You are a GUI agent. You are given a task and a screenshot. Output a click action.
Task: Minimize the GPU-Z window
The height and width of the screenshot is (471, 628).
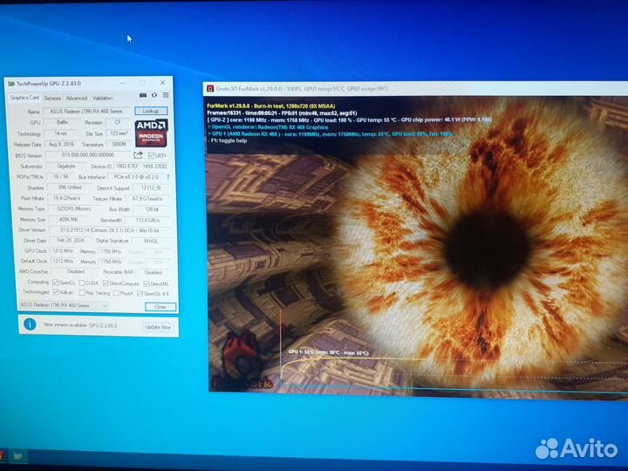[122, 83]
